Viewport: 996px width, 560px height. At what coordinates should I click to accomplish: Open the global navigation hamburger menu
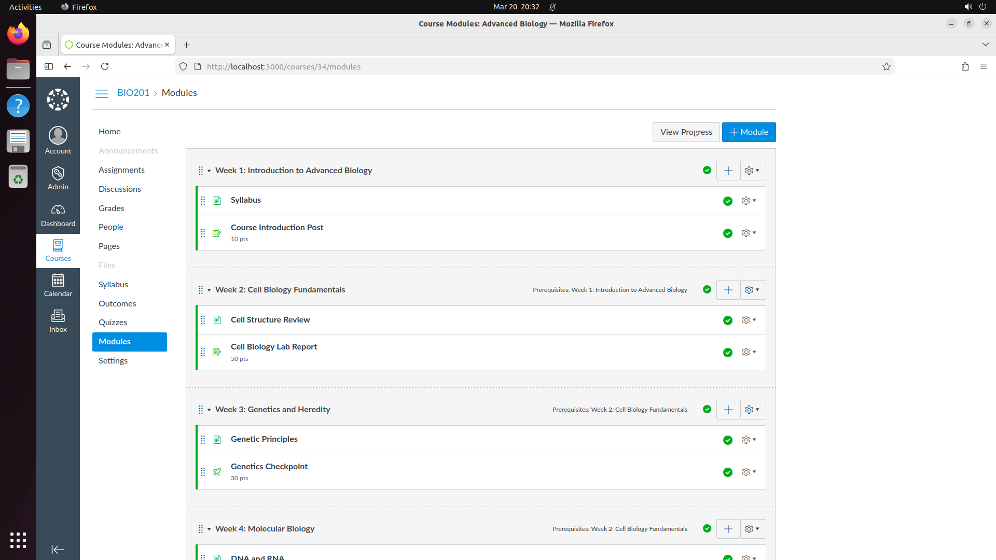point(102,93)
